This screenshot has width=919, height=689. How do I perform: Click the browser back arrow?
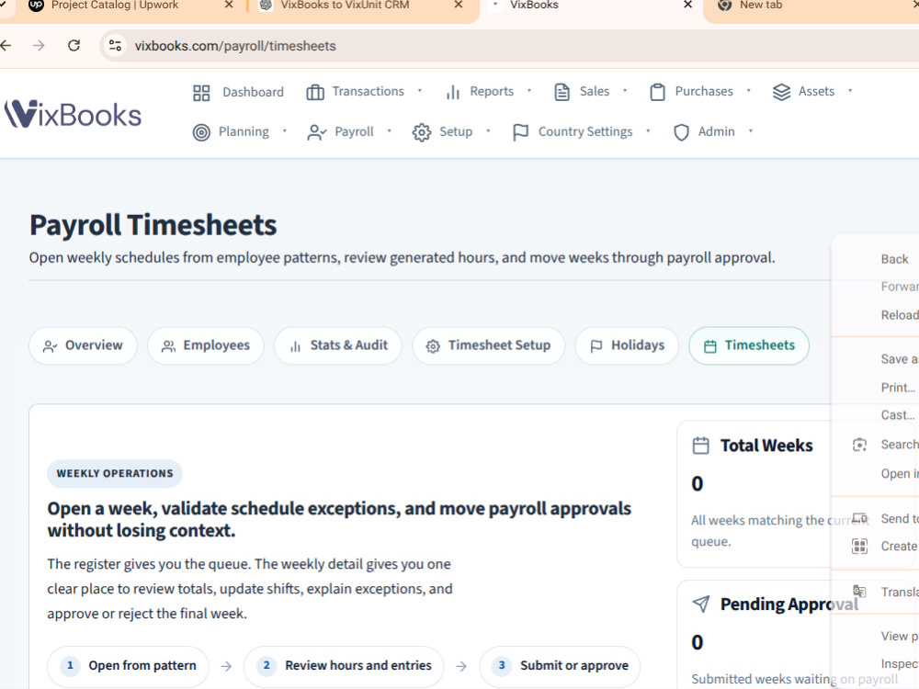[6, 45]
